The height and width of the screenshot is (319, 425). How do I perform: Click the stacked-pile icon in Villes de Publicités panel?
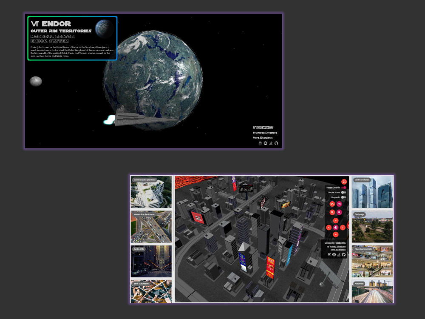coord(339,254)
